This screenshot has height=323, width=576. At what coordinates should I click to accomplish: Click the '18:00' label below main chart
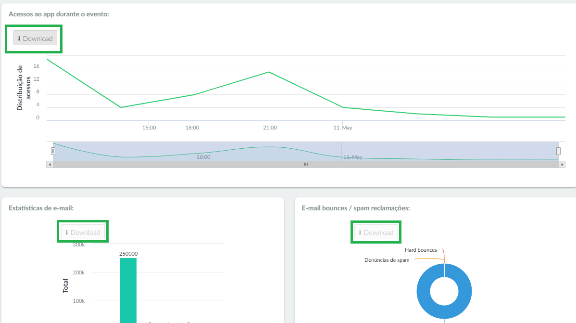[192, 128]
